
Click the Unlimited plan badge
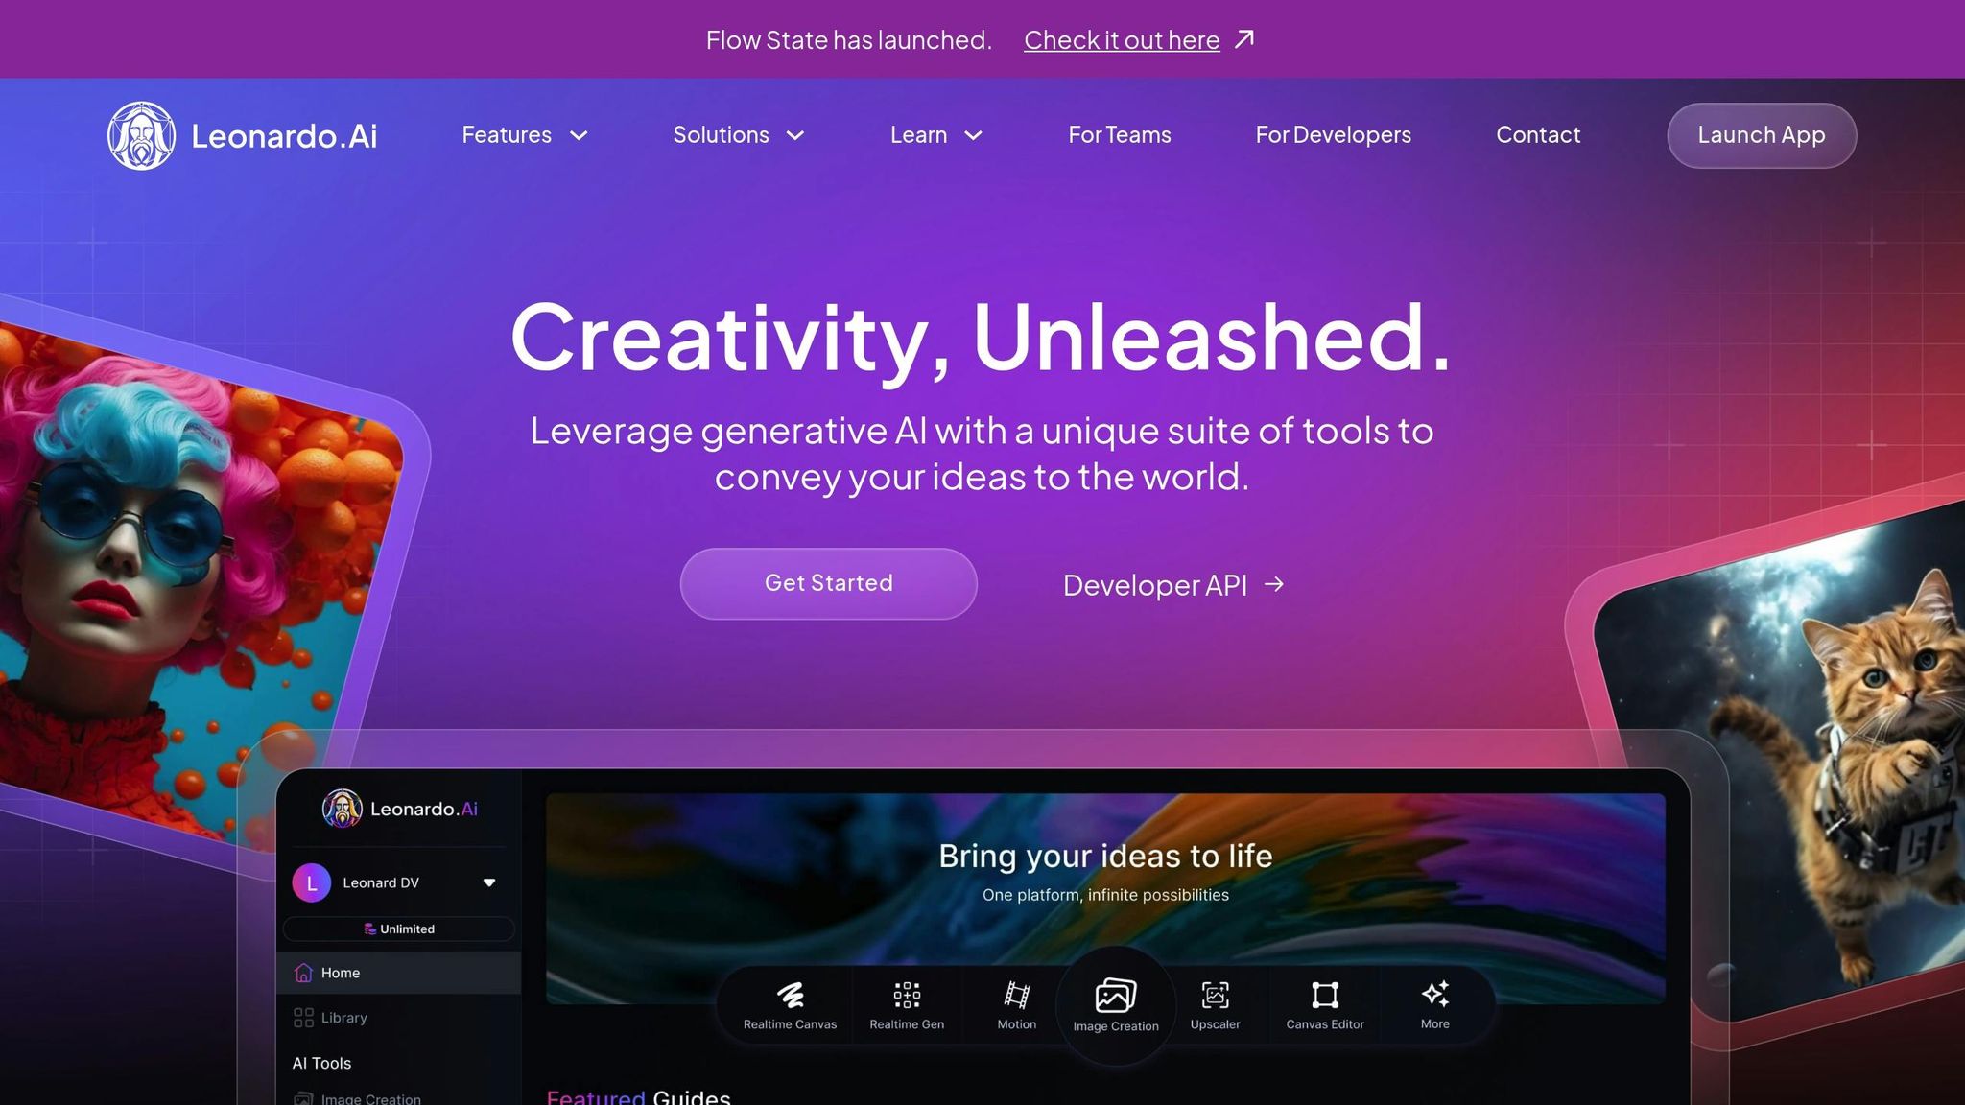coord(399,929)
